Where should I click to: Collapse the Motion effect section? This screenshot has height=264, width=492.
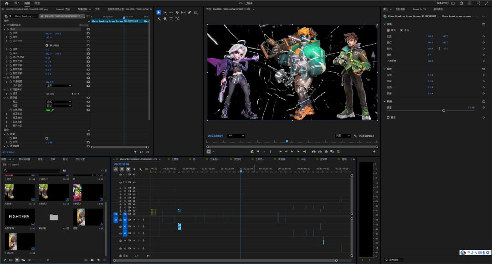(x=5, y=29)
